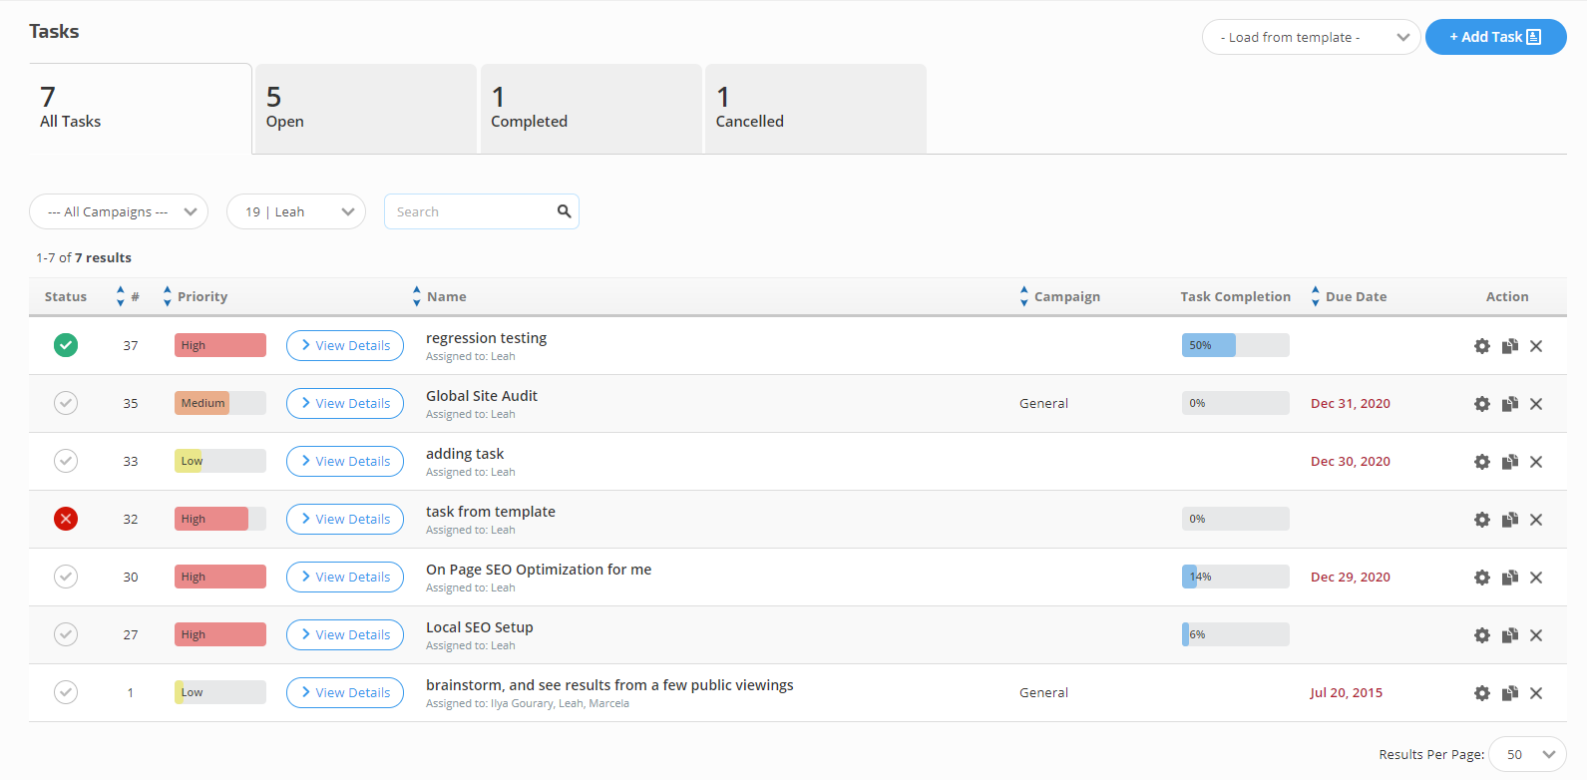The height and width of the screenshot is (780, 1587).
Task: Duplicate the Global Site Audit task
Action: click(x=1510, y=404)
